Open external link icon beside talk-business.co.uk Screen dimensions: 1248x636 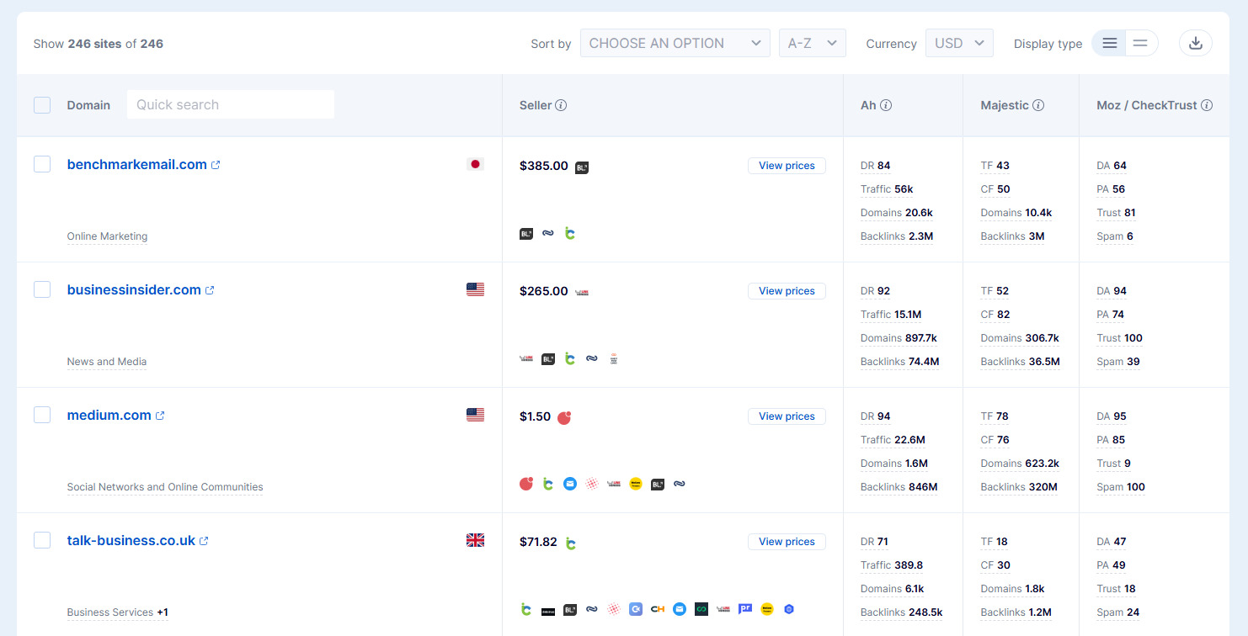click(x=204, y=541)
